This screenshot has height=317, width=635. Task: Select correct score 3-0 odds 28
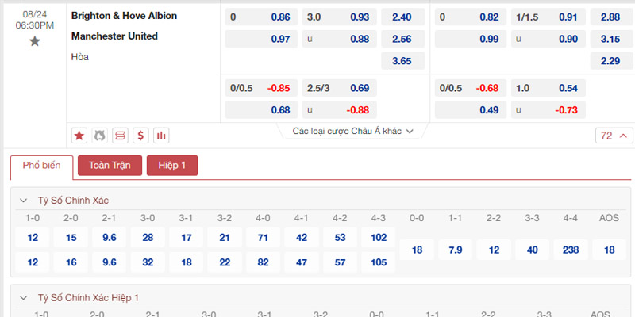tap(148, 237)
